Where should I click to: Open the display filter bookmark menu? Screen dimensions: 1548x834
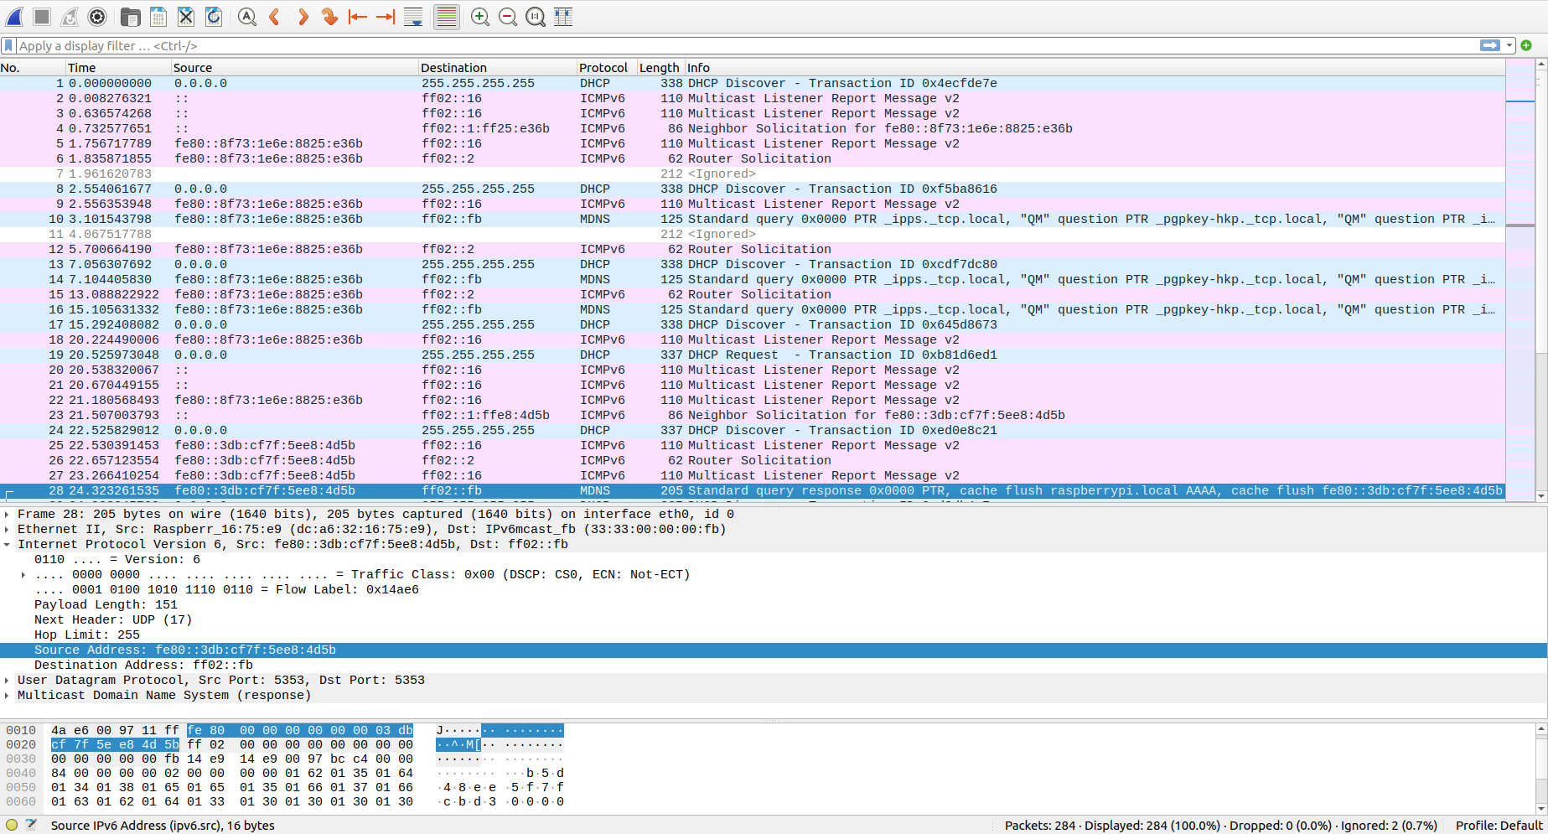pyautogui.click(x=9, y=45)
